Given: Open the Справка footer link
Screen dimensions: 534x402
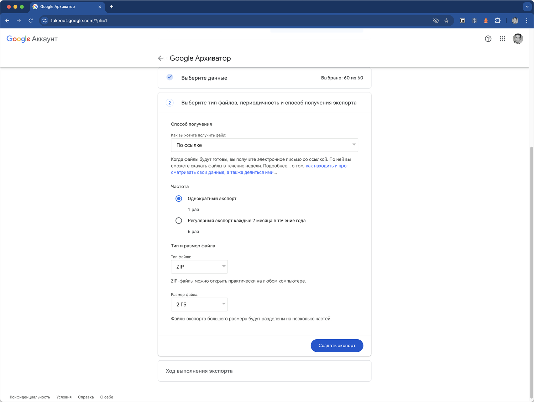Looking at the screenshot, I should [86, 397].
